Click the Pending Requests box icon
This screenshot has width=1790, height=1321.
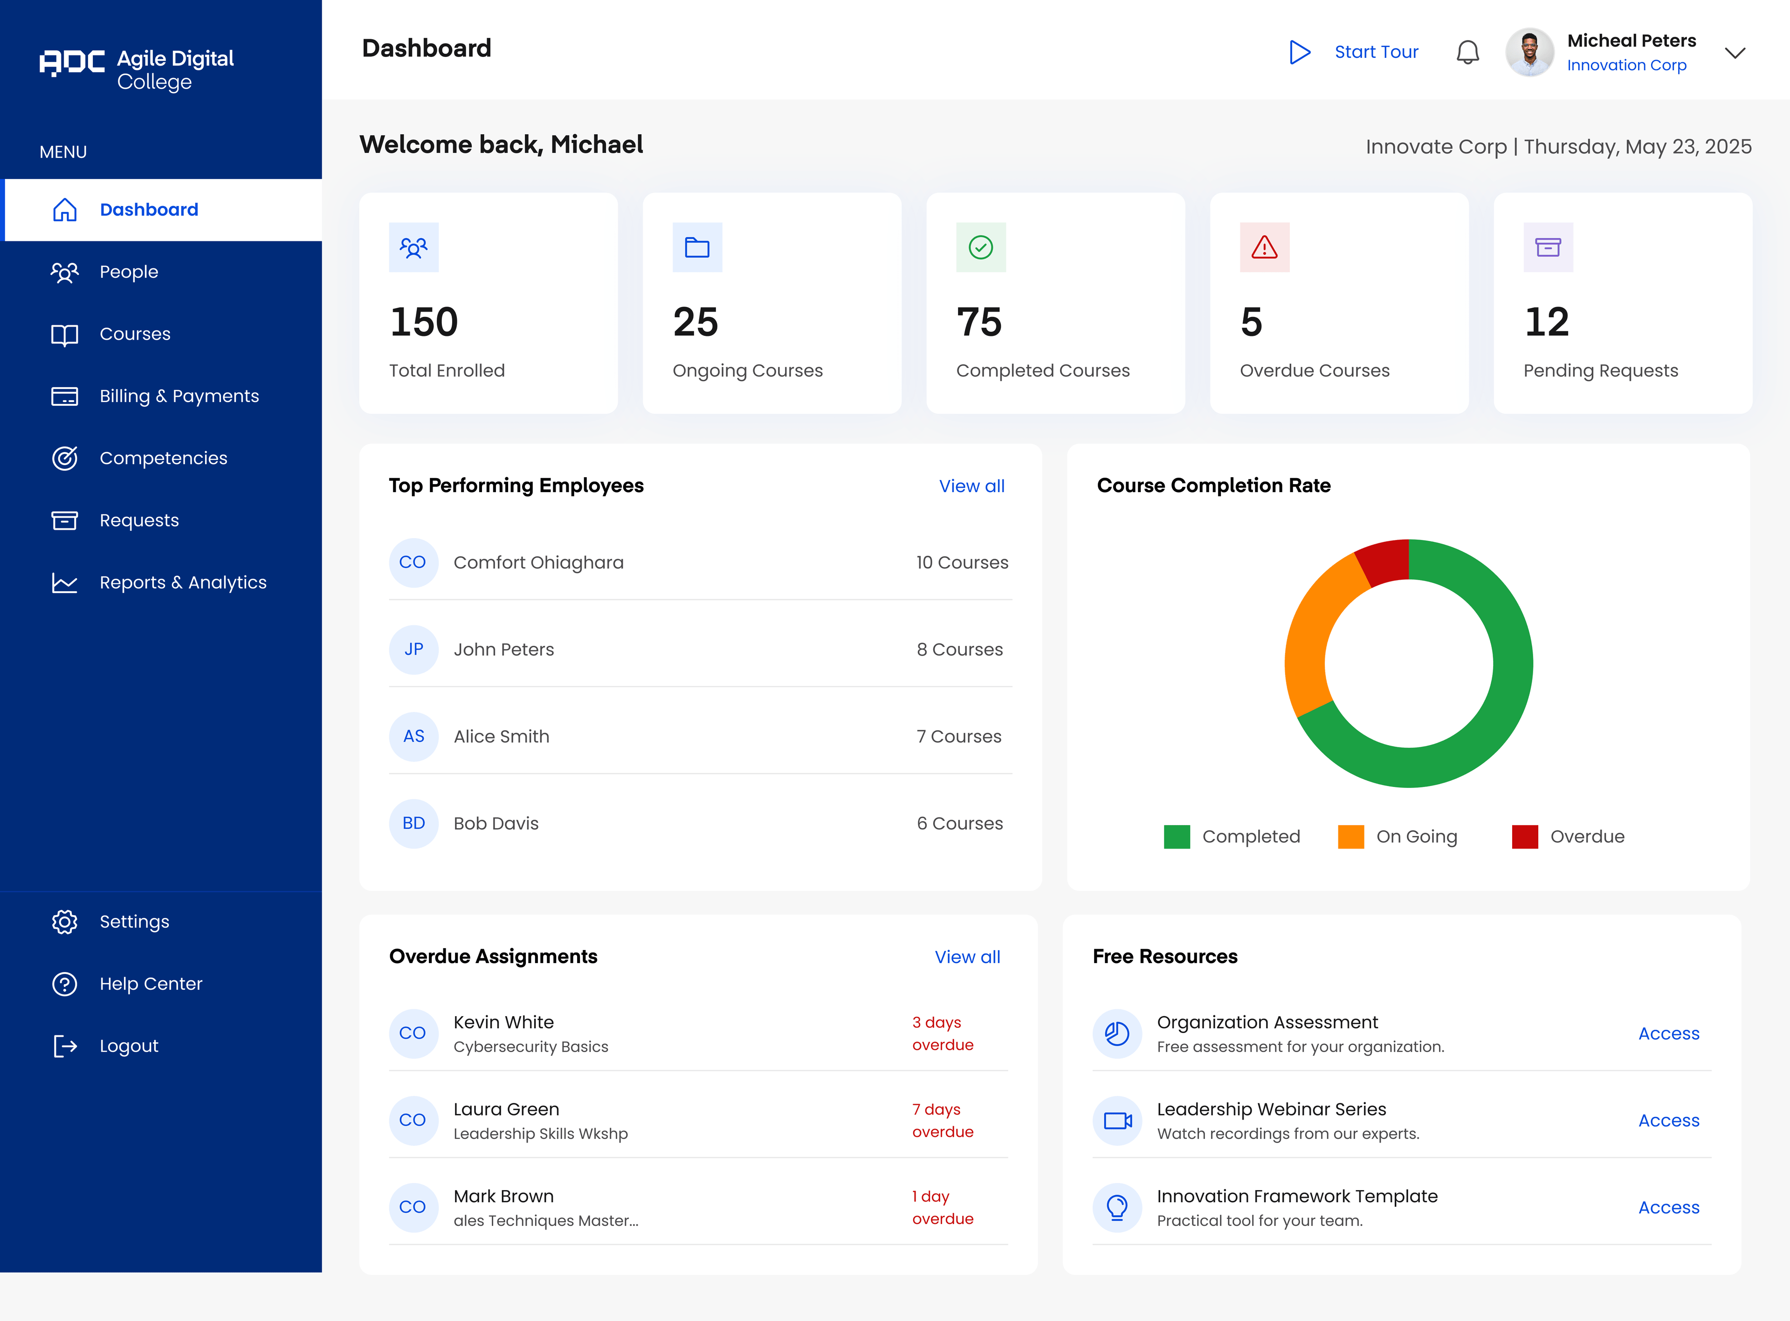(x=1549, y=247)
